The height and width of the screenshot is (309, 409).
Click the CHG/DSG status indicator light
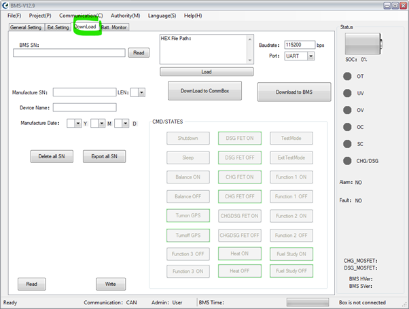coord(347,161)
